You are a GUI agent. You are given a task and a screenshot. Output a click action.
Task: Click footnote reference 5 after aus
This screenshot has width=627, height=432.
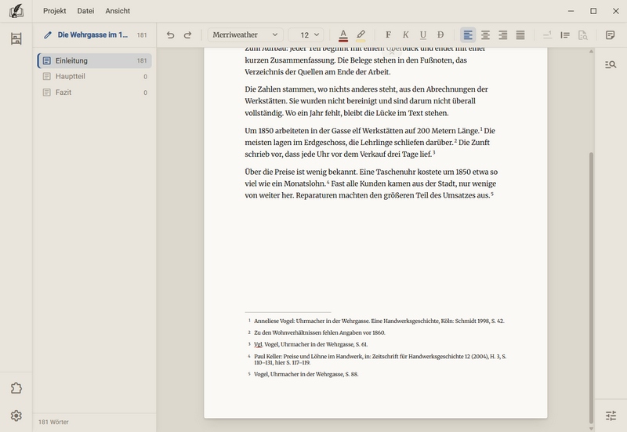coord(492,194)
